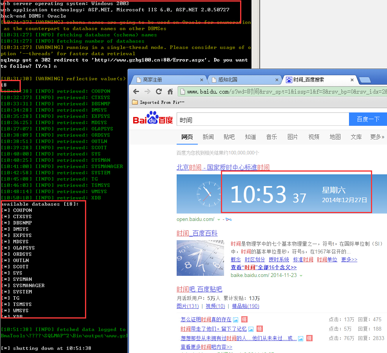Open a new browser tab

[x=365, y=80]
